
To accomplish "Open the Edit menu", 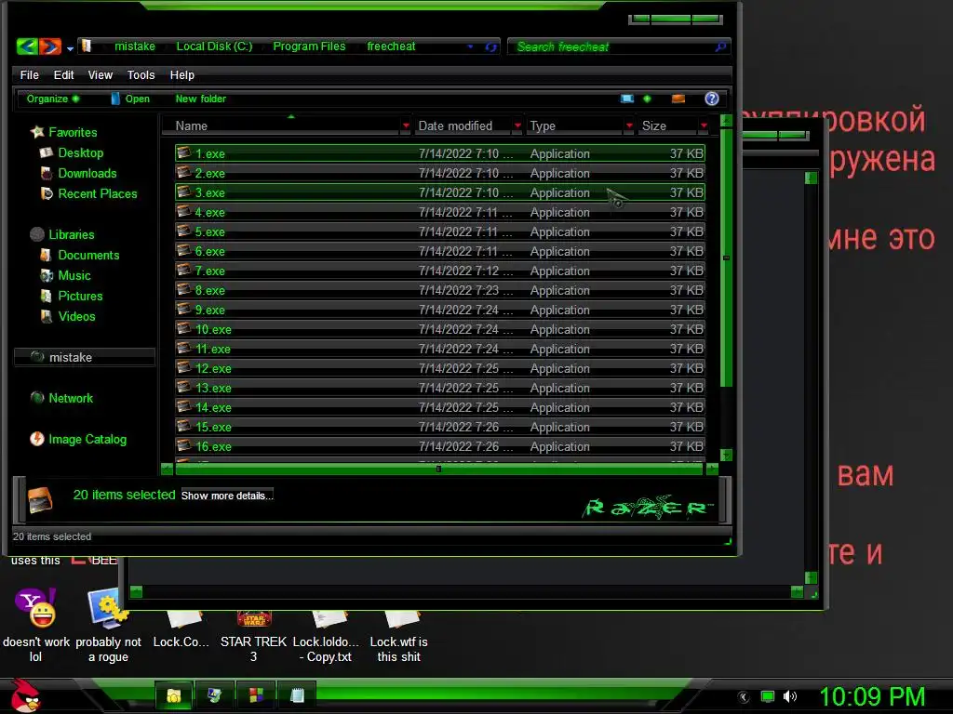I will point(64,74).
